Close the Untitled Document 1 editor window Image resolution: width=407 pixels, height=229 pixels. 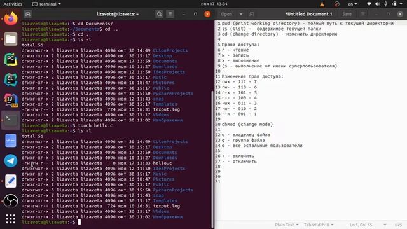tap(400, 14)
